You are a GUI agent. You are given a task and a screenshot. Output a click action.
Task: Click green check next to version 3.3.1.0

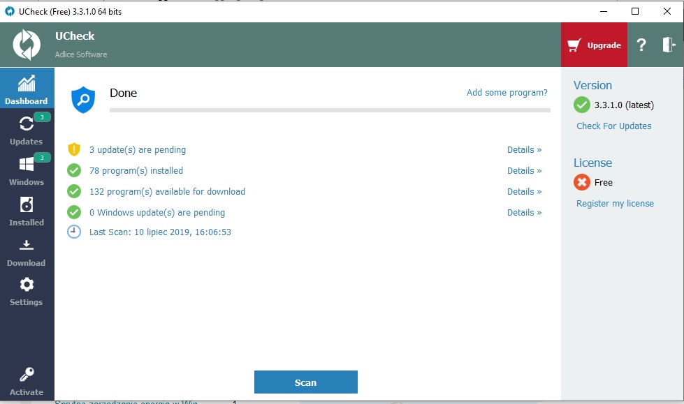click(581, 105)
